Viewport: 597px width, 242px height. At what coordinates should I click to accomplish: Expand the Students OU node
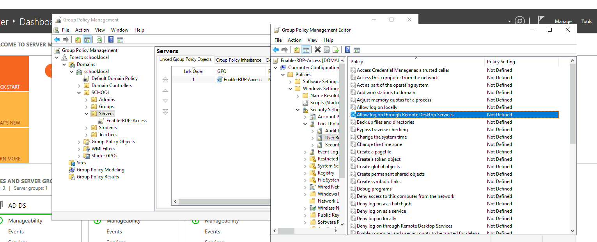[86, 128]
